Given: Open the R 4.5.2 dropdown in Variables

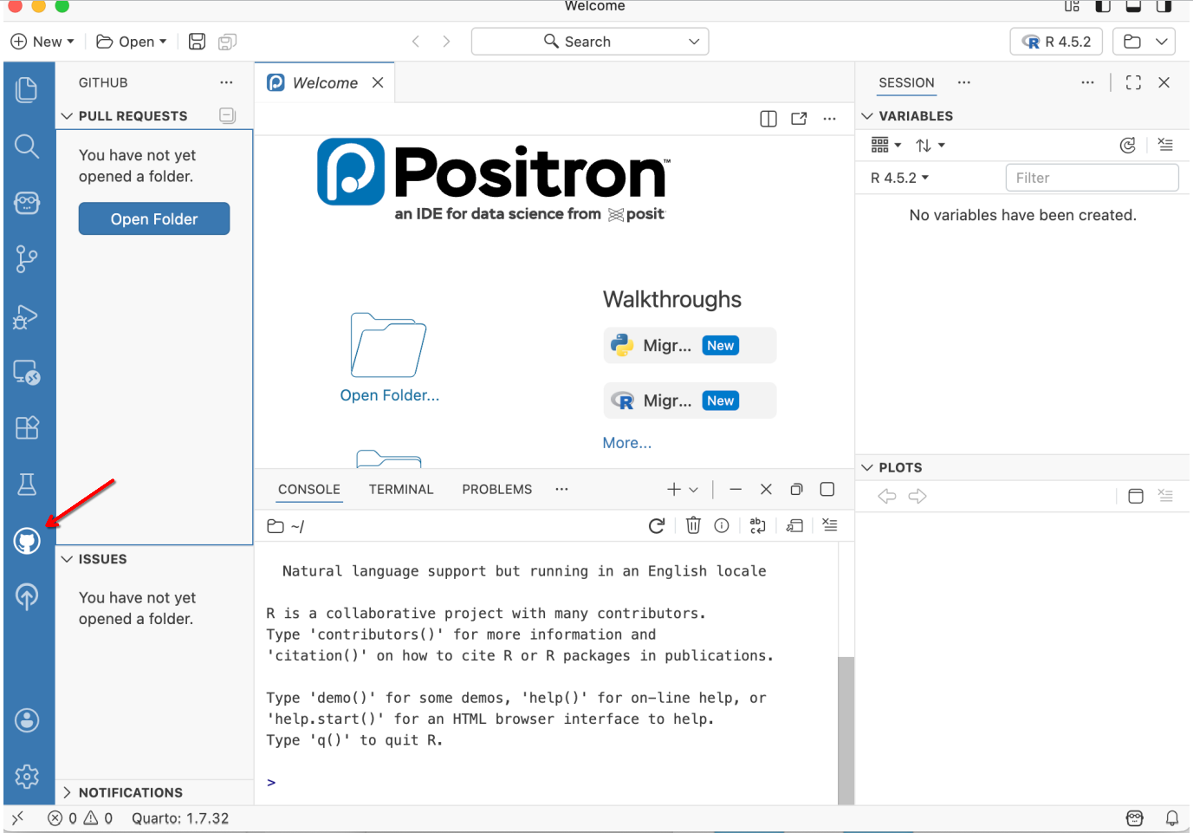Looking at the screenshot, I should pyautogui.click(x=899, y=178).
